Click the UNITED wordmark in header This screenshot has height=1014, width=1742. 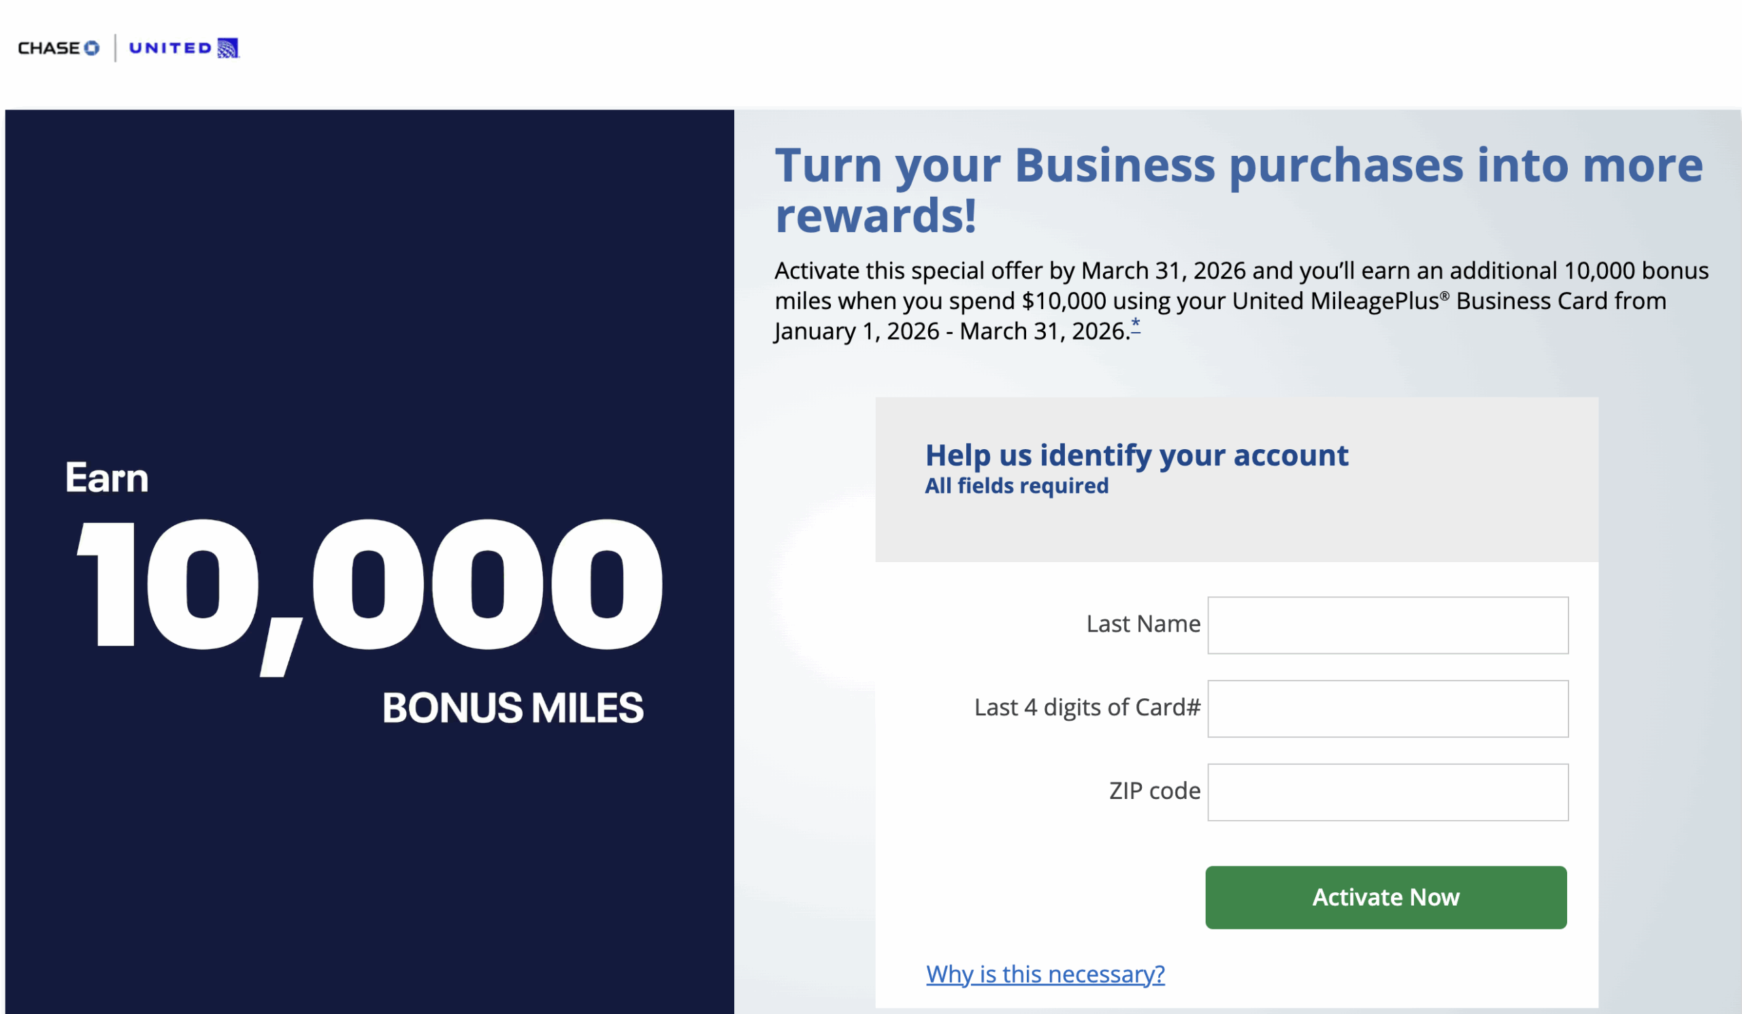click(170, 48)
